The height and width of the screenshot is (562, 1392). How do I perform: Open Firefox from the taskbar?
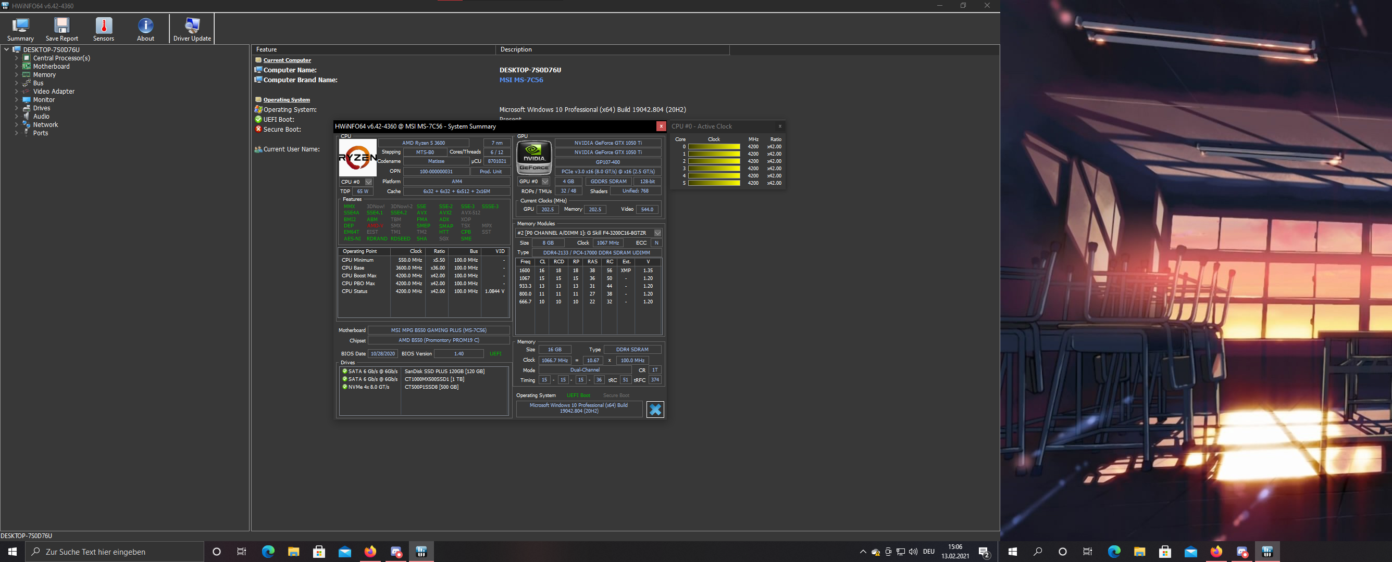[370, 551]
